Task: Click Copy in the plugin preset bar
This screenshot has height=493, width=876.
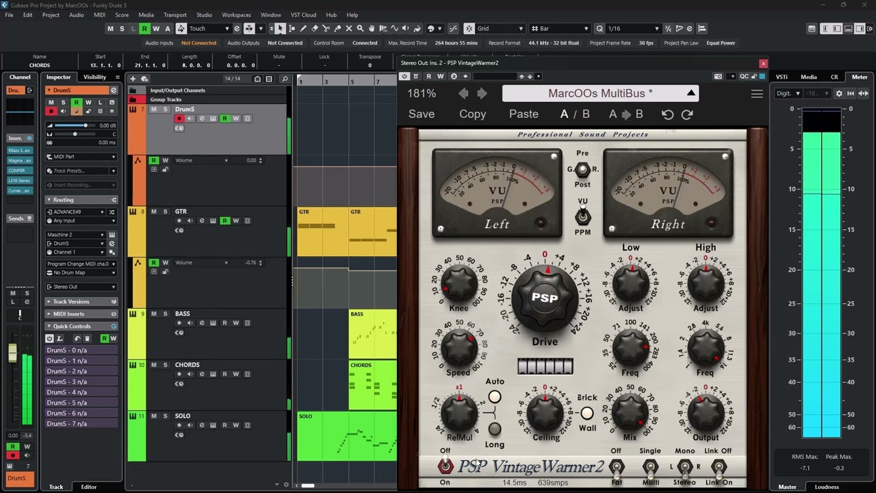Action: coord(472,114)
